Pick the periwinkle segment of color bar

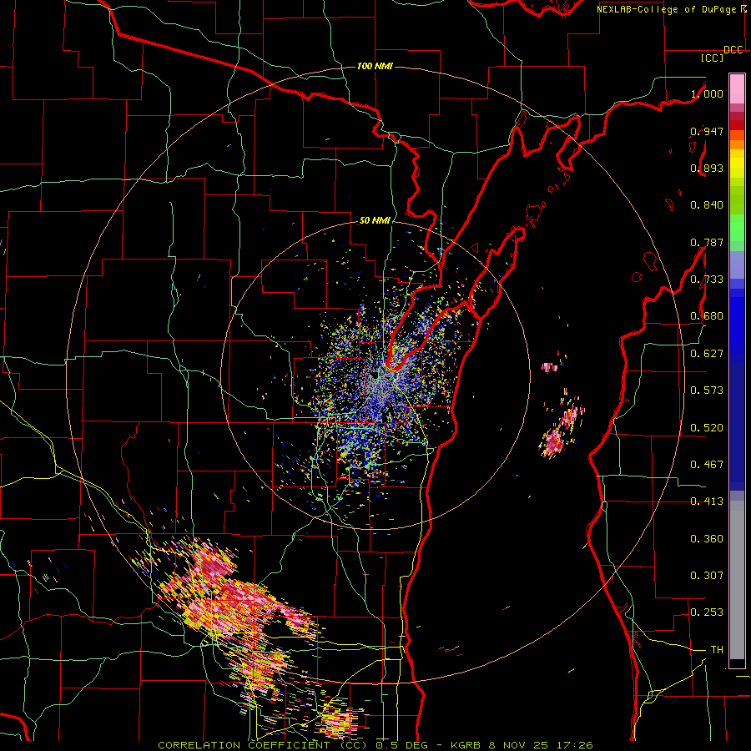(x=737, y=265)
